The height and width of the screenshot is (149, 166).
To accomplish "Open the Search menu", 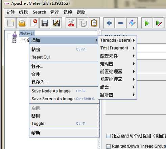I will 40,12.
